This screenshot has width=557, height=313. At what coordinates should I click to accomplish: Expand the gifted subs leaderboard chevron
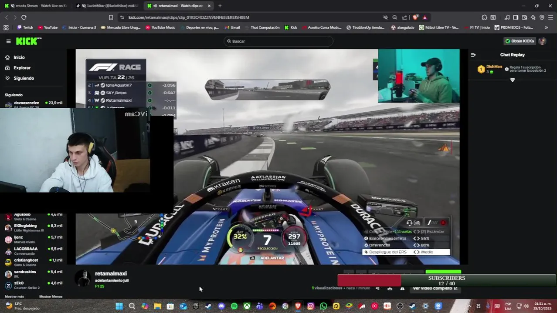pyautogui.click(x=513, y=80)
